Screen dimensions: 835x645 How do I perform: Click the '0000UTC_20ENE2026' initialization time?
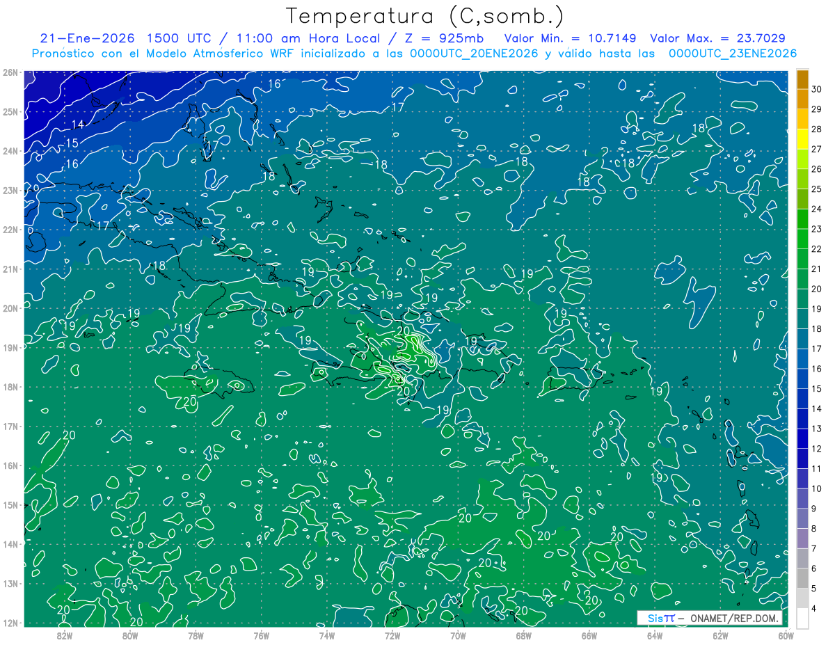tap(474, 54)
